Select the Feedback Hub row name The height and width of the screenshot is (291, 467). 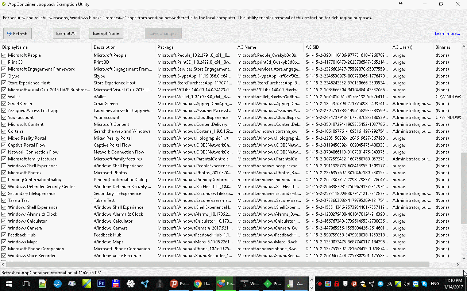point(22,235)
